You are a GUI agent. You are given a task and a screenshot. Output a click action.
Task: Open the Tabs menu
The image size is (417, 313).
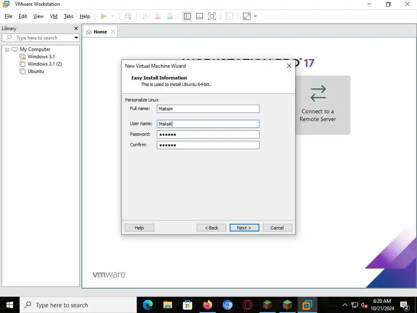pyautogui.click(x=68, y=16)
